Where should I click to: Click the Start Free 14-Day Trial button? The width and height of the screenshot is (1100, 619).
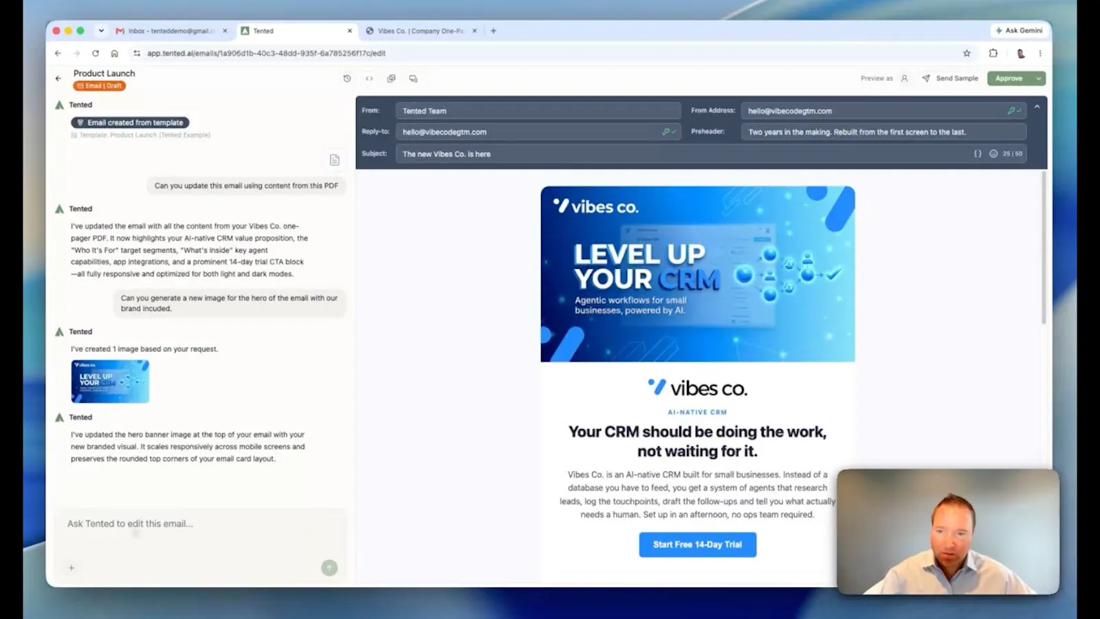pyautogui.click(x=698, y=545)
